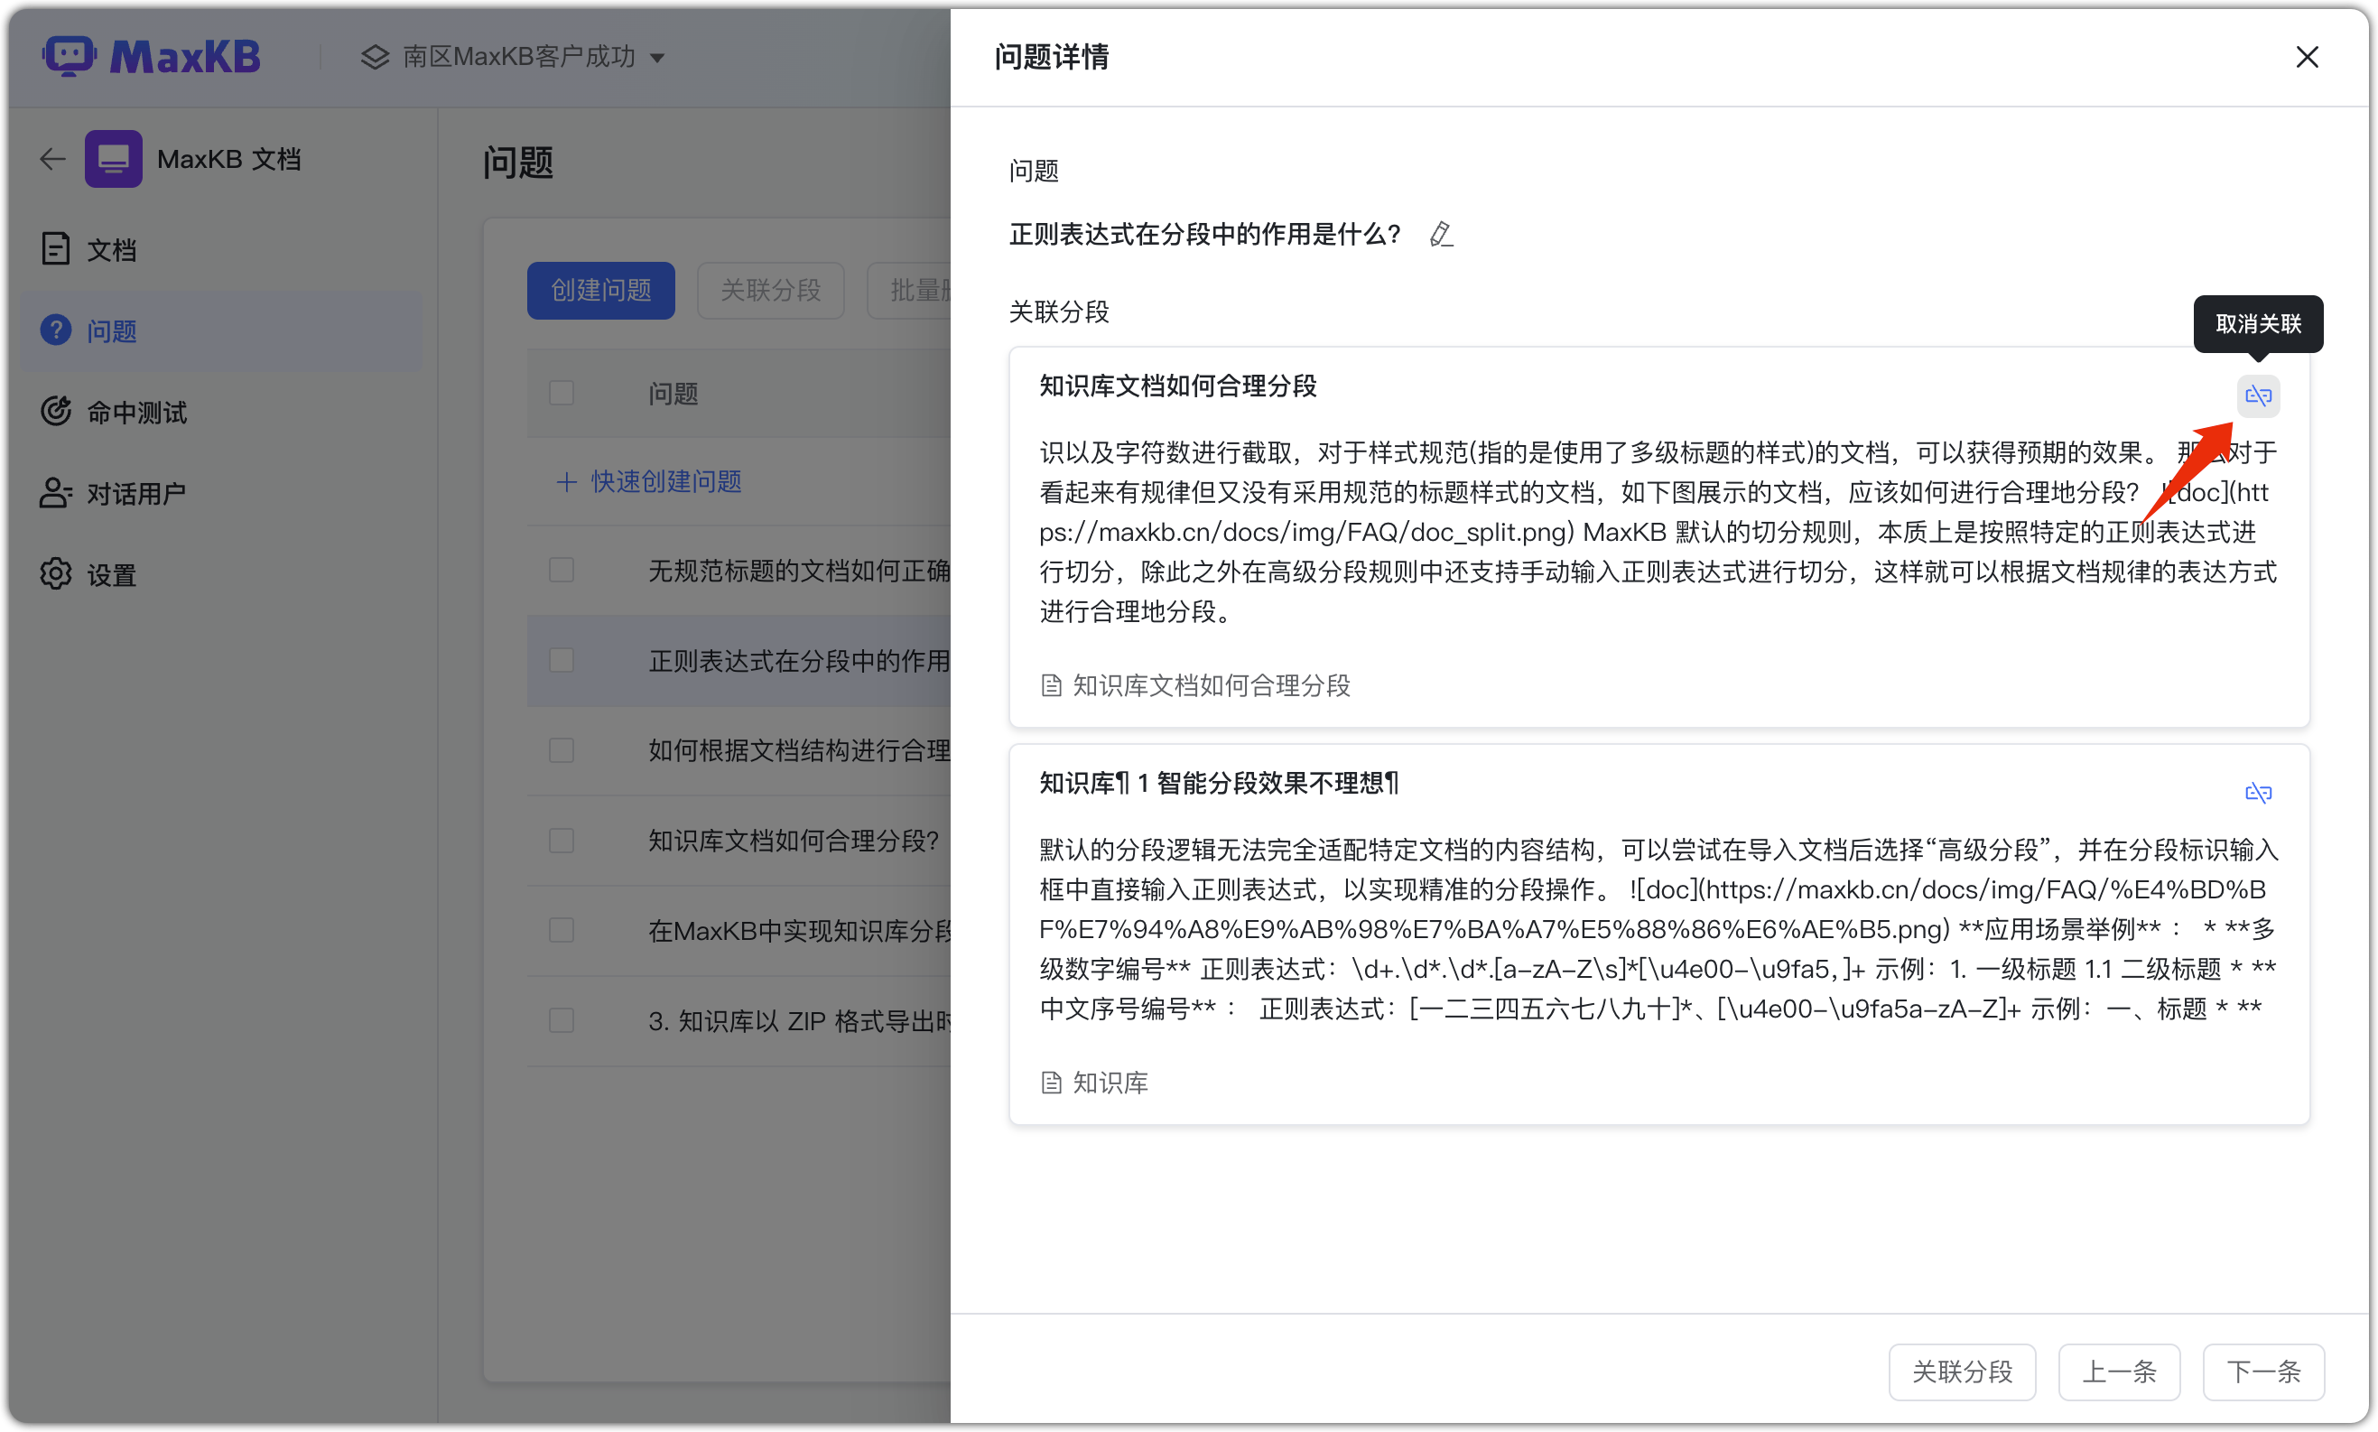Image resolution: width=2378 pixels, height=1432 pixels.
Task: Check the box for 正则表达式在分段中的作用 row
Action: [561, 660]
